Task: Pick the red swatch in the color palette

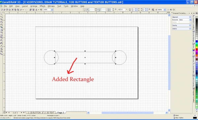Action: (x=197, y=50)
